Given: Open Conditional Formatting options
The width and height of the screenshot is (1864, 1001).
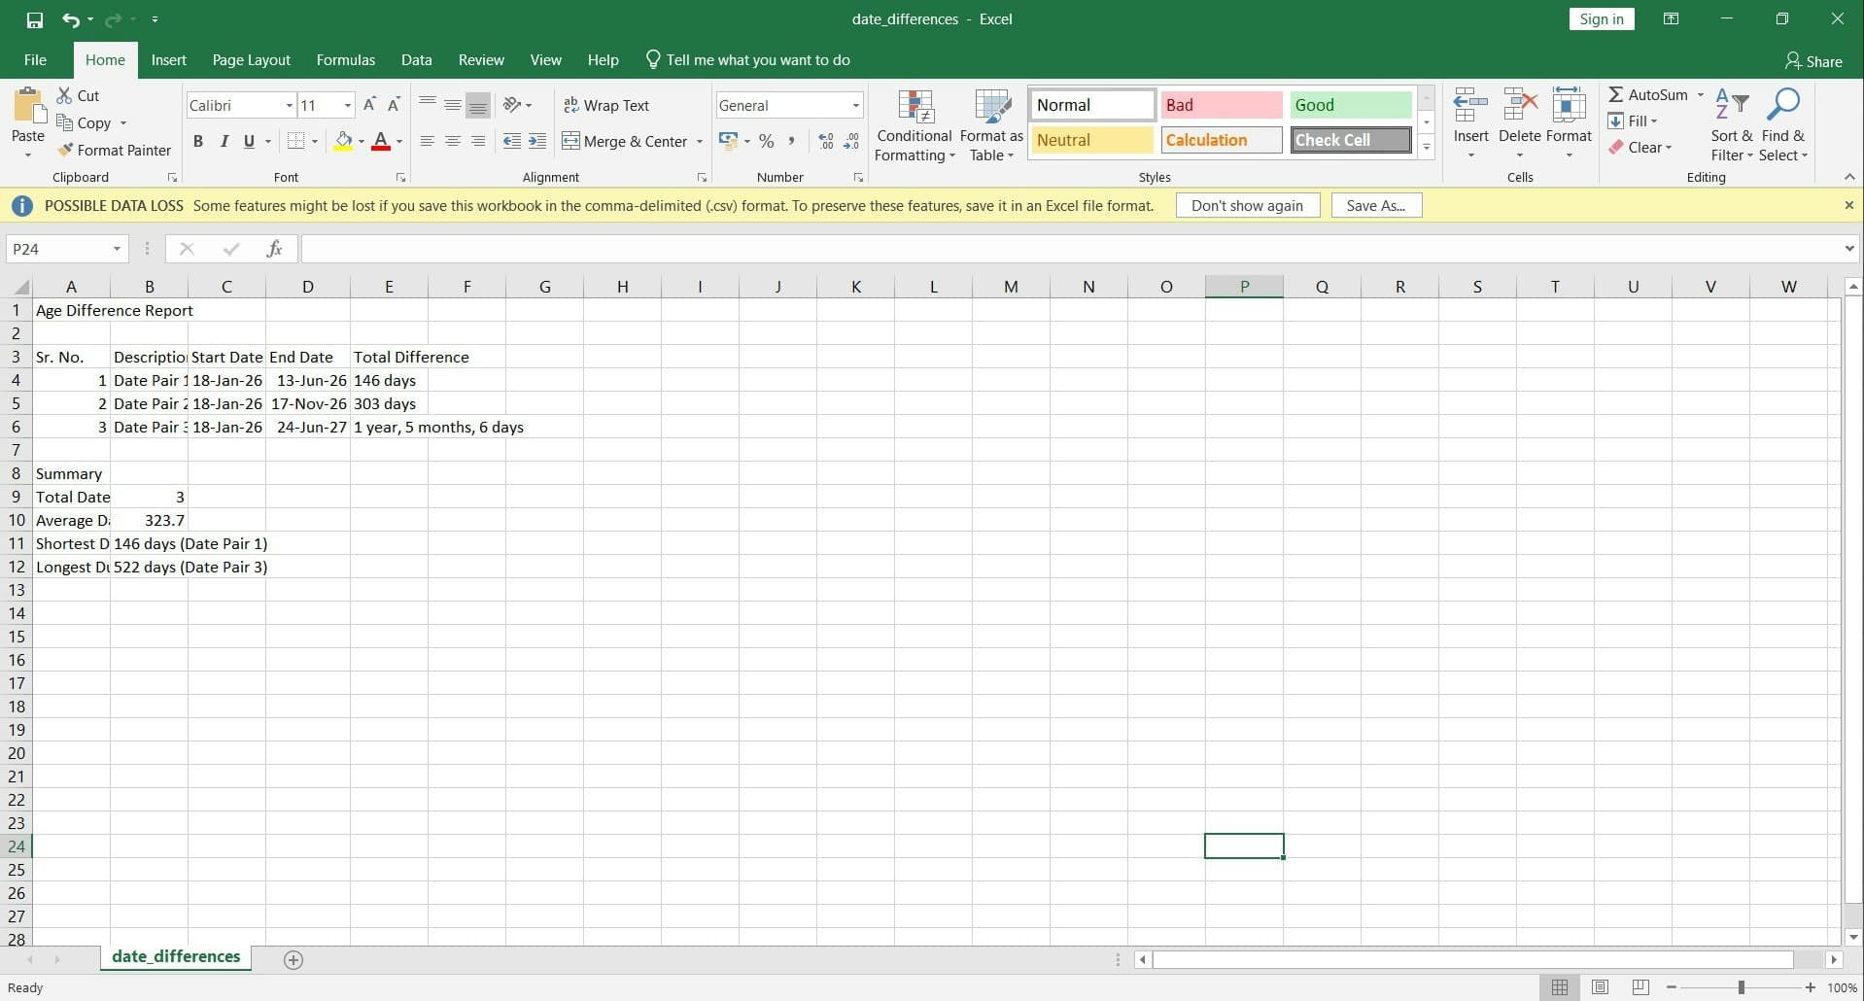Looking at the screenshot, I should click(x=915, y=124).
